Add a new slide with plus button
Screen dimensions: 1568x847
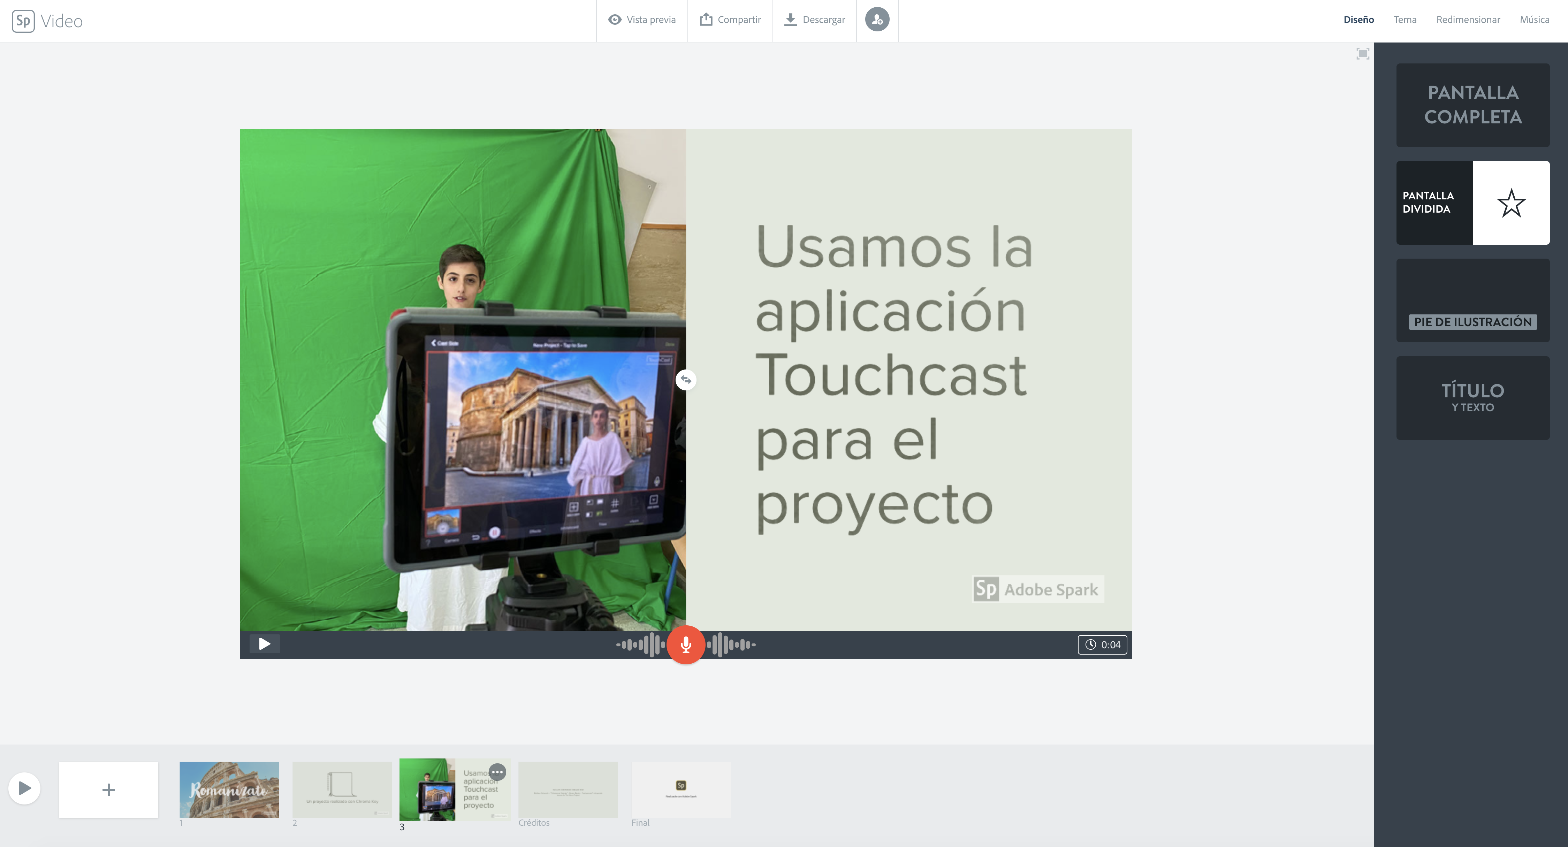108,790
